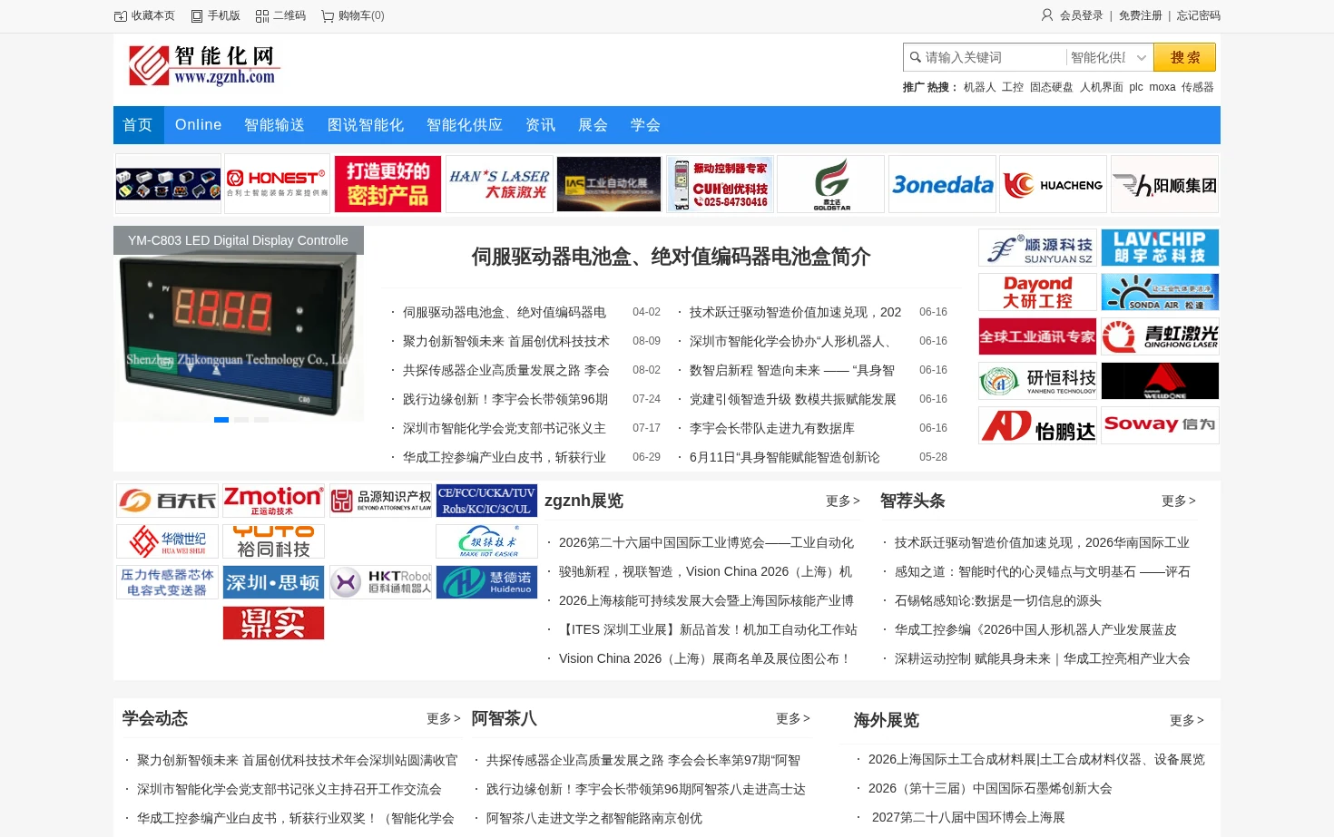1334x837 pixels.
Task: Open article 6月11日"具身智能赋能智造创新论
Action: (784, 457)
